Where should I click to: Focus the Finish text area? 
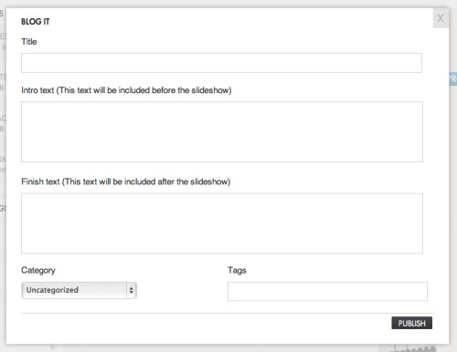point(222,223)
